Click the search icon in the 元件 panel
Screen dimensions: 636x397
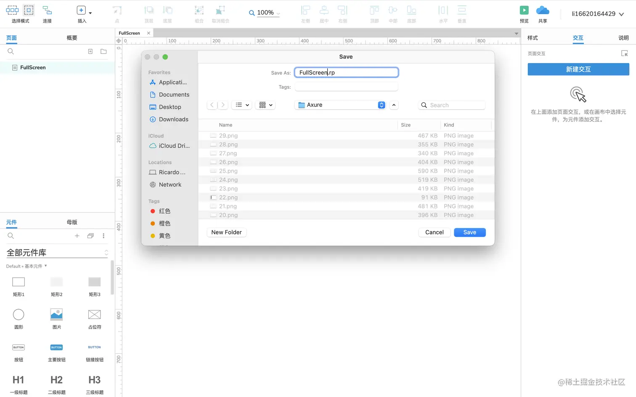(11, 236)
